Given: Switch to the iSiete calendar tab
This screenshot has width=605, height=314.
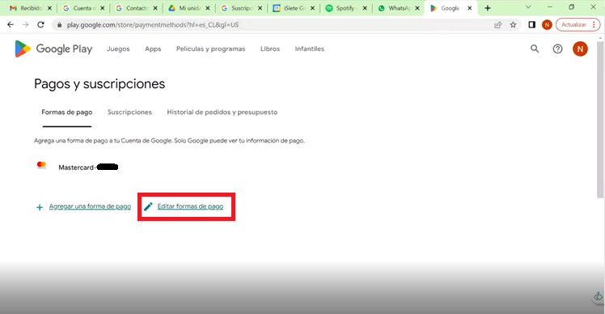Looking at the screenshot, I should pyautogui.click(x=294, y=8).
